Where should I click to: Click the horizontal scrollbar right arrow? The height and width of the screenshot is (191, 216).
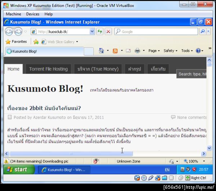204,154
